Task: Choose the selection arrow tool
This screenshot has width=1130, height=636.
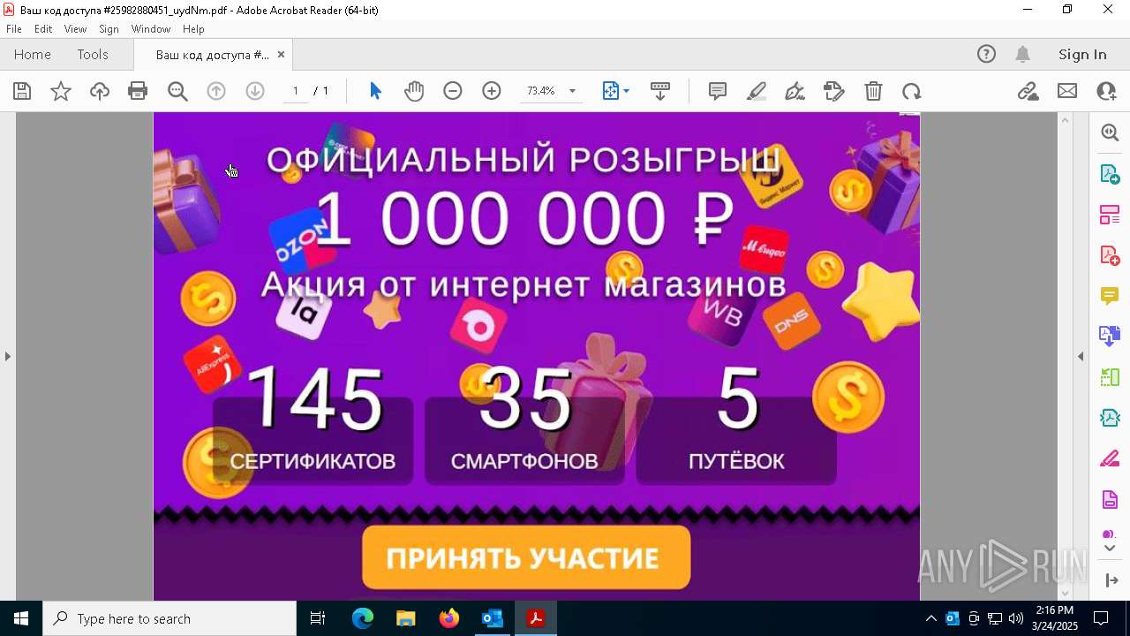Action: pyautogui.click(x=375, y=91)
